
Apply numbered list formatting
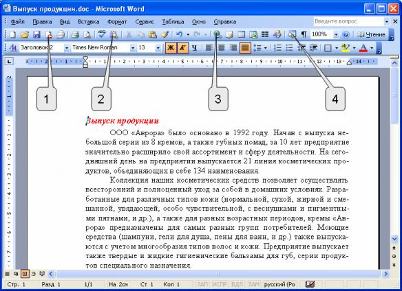click(277, 47)
